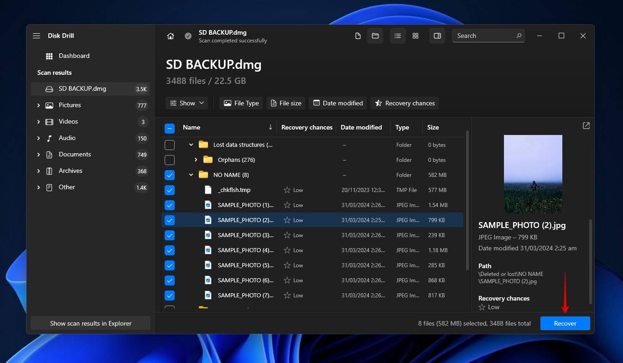Open the File Type filter

[241, 103]
